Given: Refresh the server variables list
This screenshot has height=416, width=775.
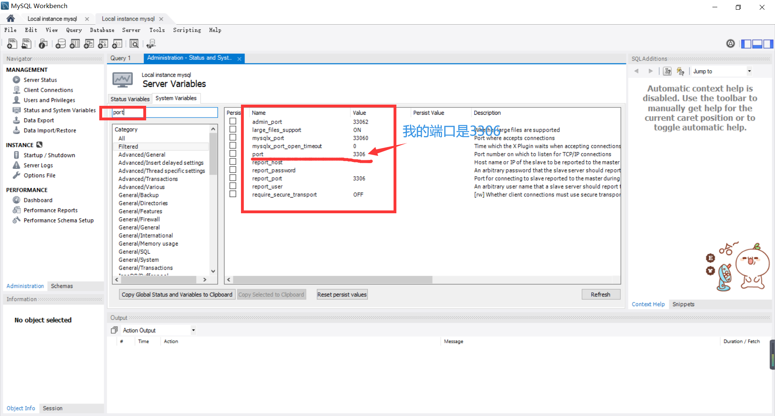Looking at the screenshot, I should point(601,294).
